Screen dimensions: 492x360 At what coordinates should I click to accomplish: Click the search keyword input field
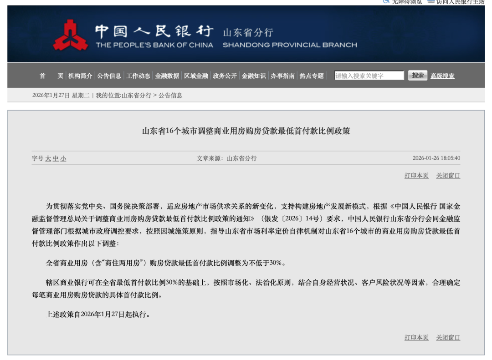click(369, 76)
